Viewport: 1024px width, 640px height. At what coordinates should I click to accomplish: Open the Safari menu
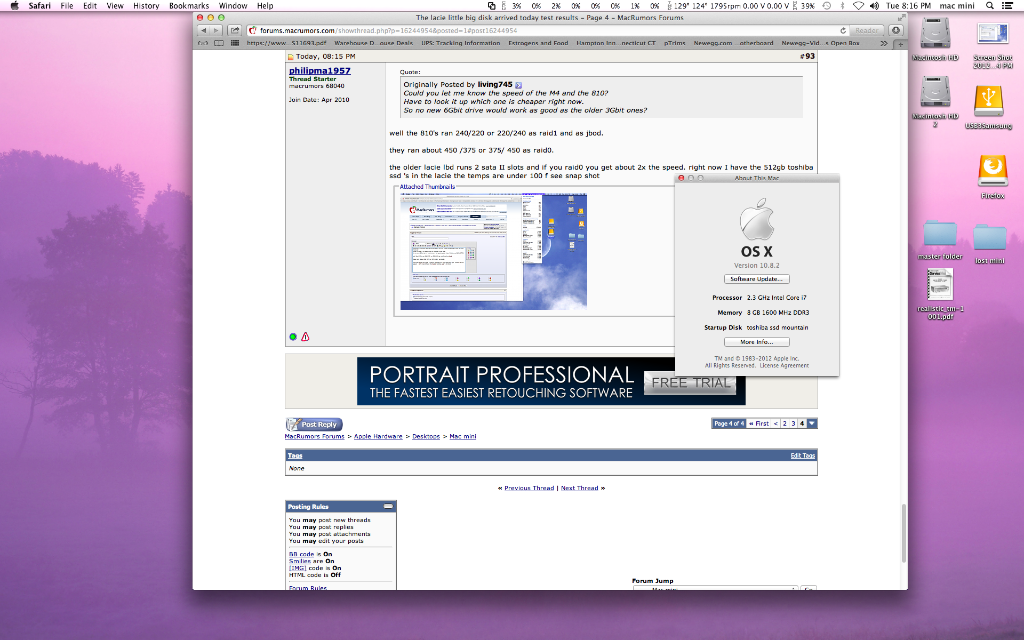tap(39, 6)
